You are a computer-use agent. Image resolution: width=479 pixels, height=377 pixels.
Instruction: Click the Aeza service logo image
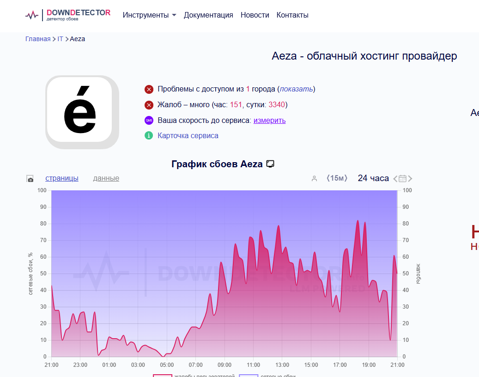(x=82, y=112)
